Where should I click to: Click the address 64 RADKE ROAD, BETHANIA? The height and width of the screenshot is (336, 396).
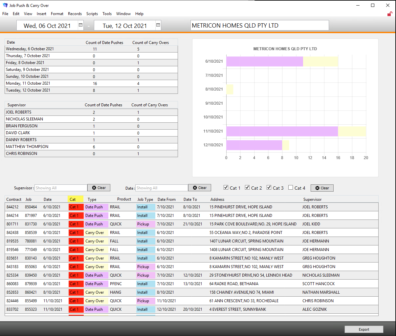click(x=234, y=284)
